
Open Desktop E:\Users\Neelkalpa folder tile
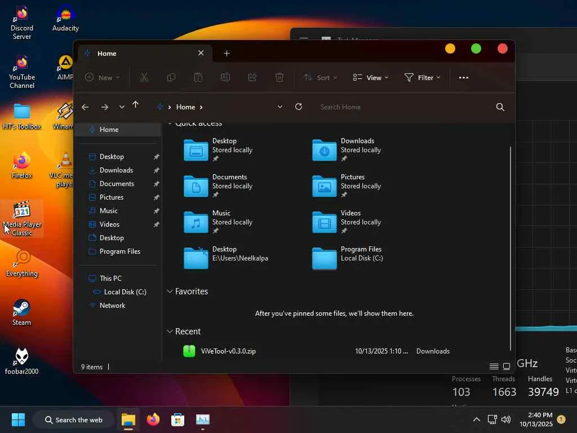pyautogui.click(x=226, y=258)
